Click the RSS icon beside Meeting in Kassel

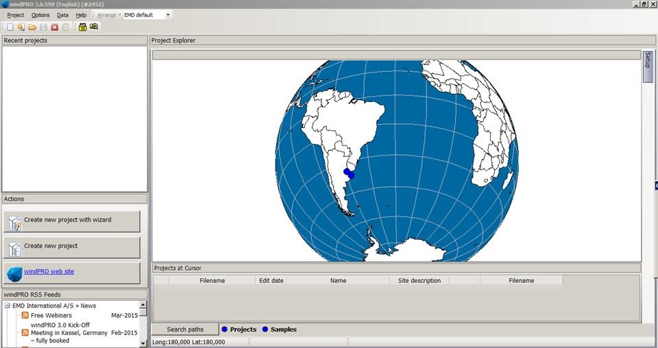coord(25,332)
